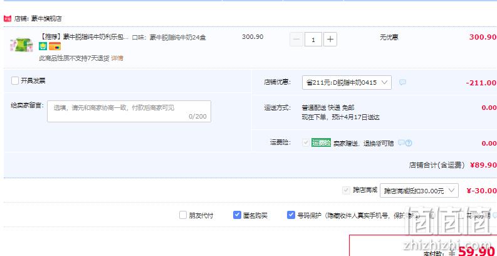
Task: Click the 店铺合计 ¥89.90 amount
Action: click(x=483, y=165)
